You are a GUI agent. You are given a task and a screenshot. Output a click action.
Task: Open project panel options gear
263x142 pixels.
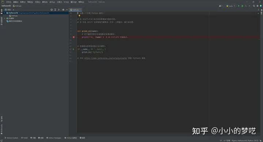(x=63, y=10)
